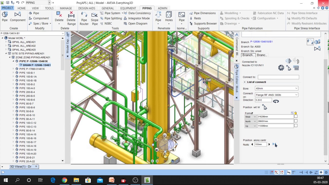Click the Open Diagram button
This screenshot has height=185, width=329.
pos(135,23)
